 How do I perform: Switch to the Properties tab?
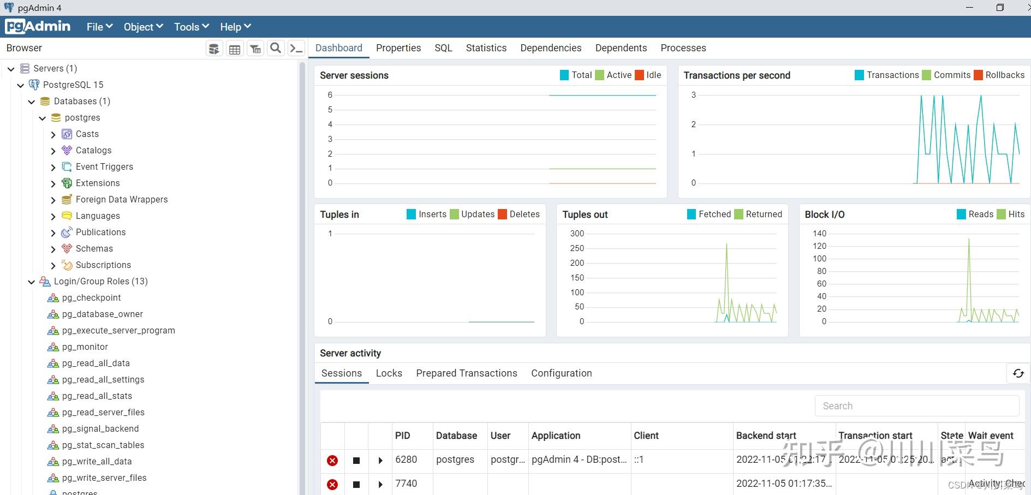pos(398,48)
